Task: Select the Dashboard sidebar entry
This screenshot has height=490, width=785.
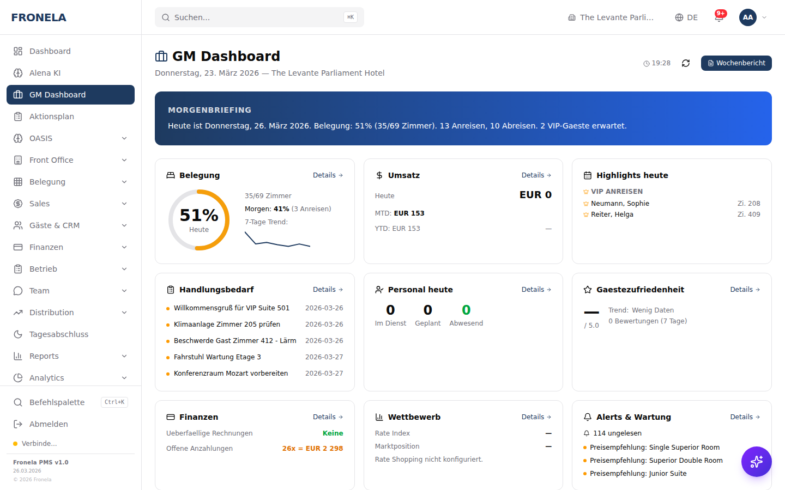Action: [50, 51]
